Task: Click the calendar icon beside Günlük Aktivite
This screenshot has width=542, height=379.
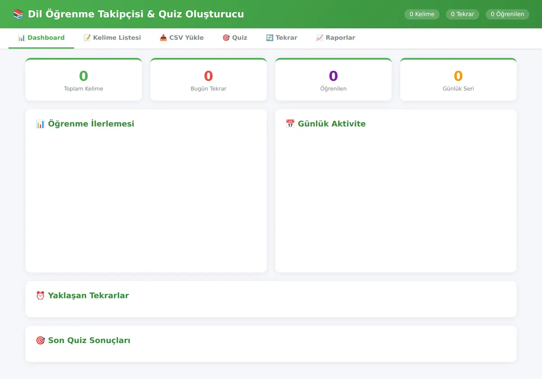Action: (x=290, y=124)
